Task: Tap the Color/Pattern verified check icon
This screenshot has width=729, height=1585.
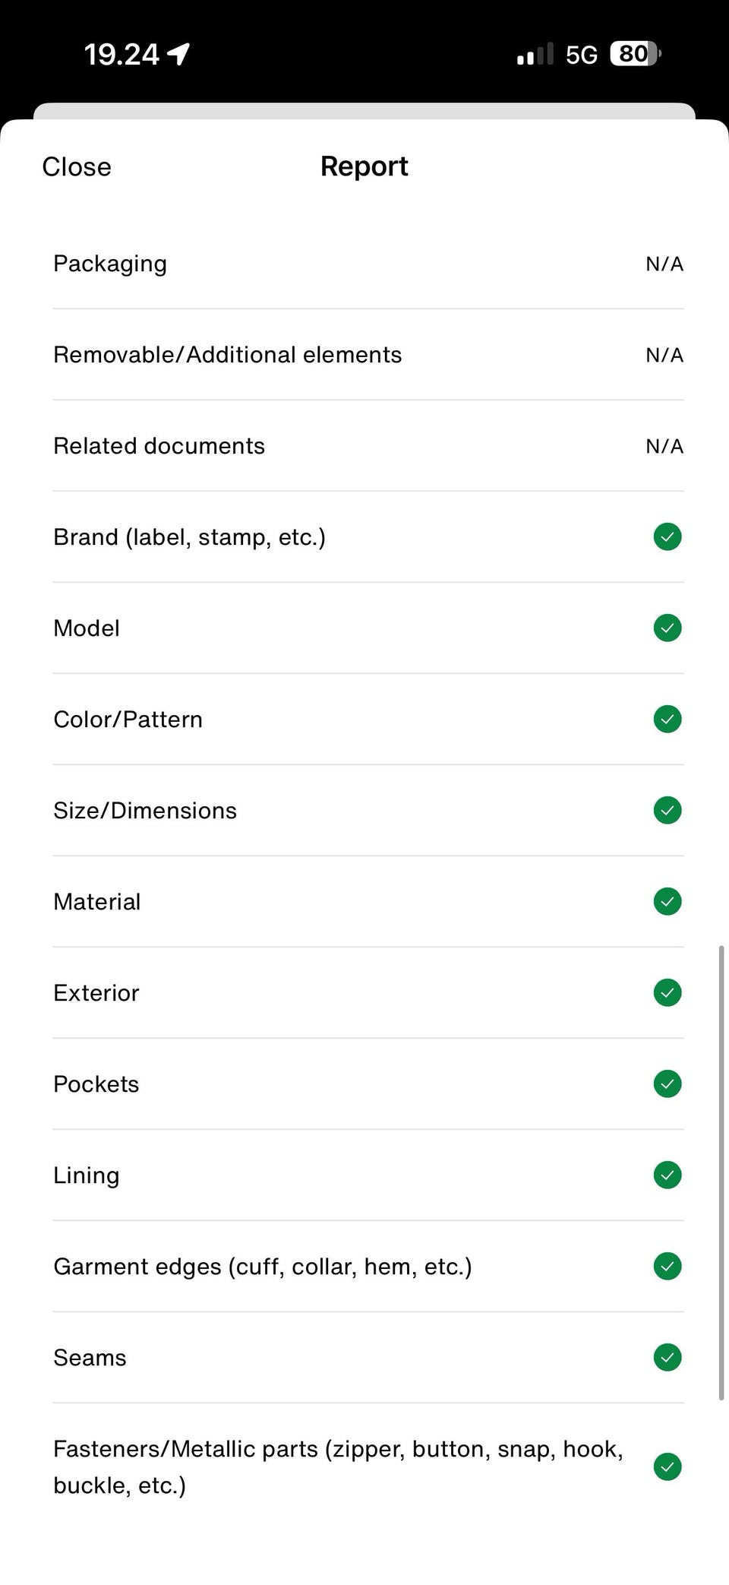Action: (x=667, y=719)
